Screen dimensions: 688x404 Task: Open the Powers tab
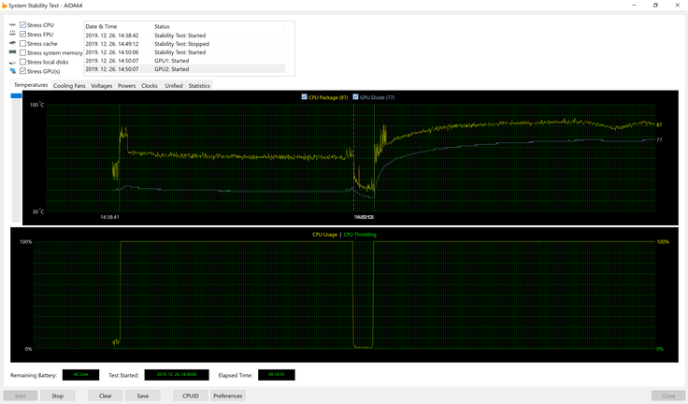(127, 86)
